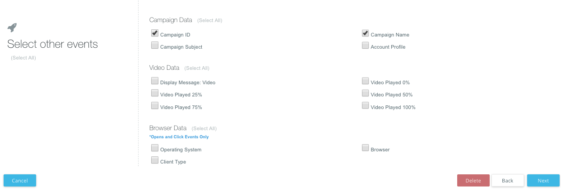Click Select All next to Campaign Data

[x=210, y=20]
